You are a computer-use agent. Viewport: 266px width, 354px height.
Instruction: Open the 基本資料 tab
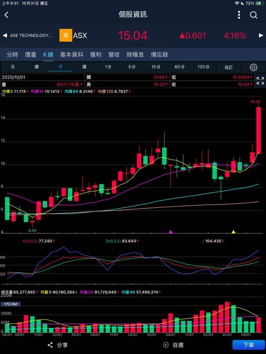point(72,55)
